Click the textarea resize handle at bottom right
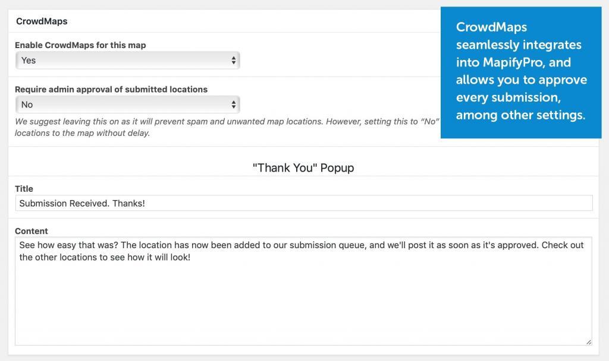Screen dimensions: 609x361 click(x=589, y=340)
